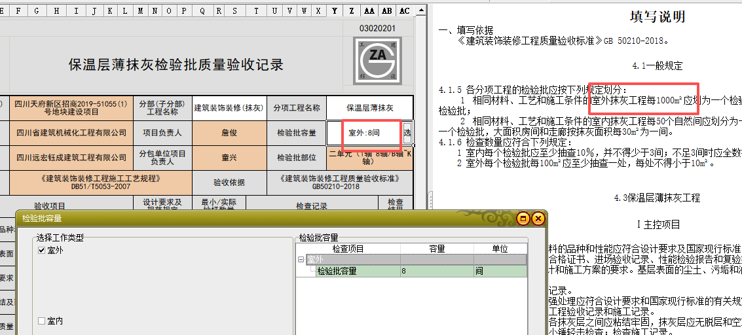
Task: Select the 童兴 name cell
Action: [229, 157]
